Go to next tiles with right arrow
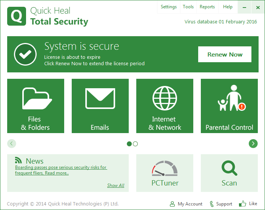Screen dimensions: 265x210 coord(253,143)
